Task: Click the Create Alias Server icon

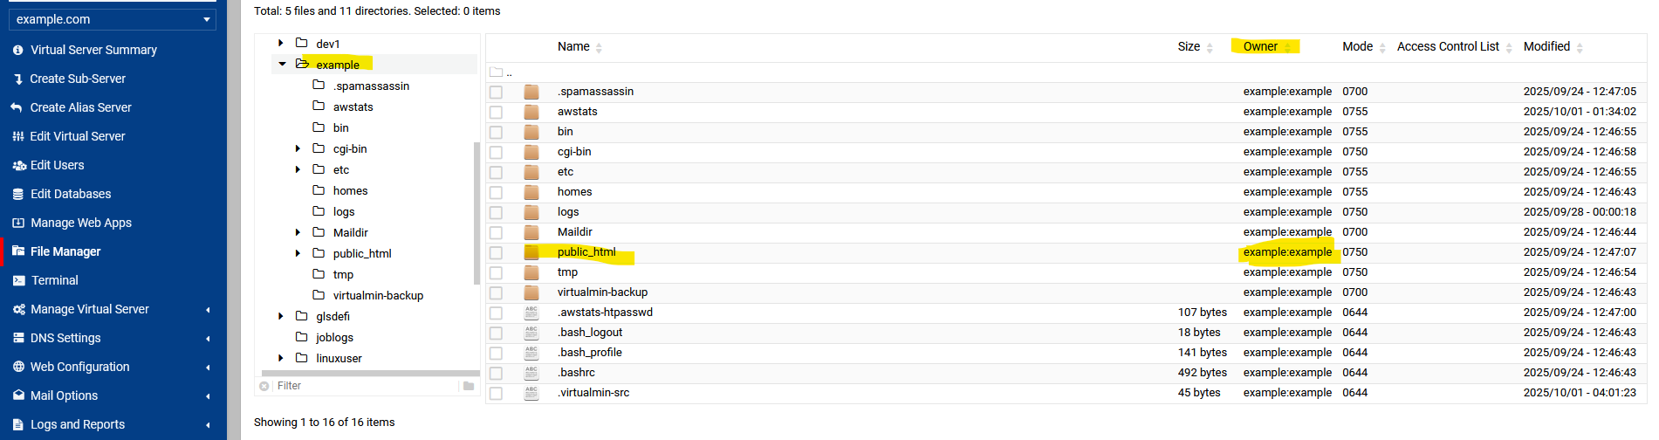Action: coord(17,107)
